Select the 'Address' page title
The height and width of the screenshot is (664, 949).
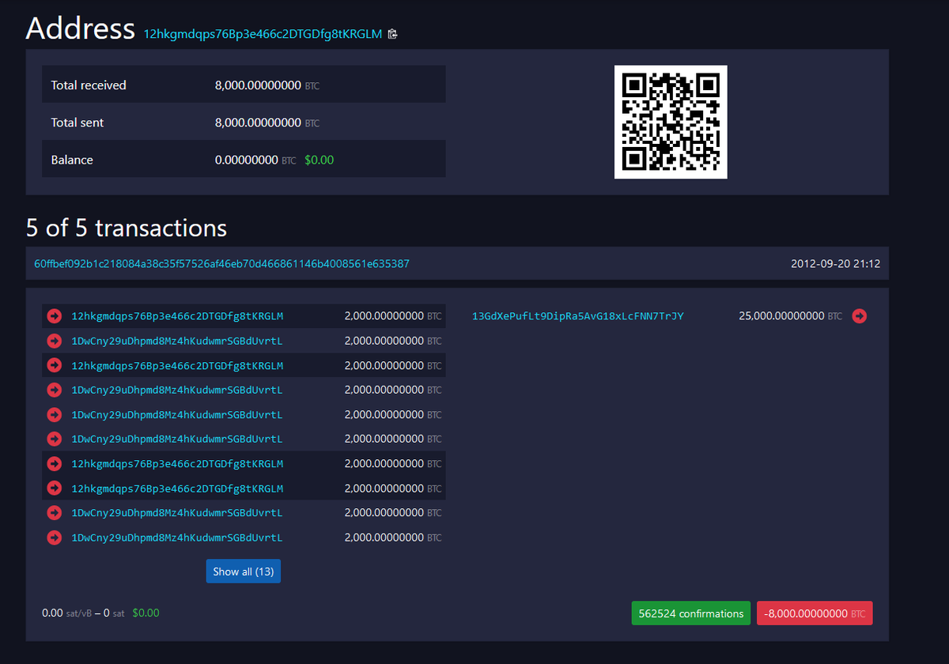click(x=81, y=28)
